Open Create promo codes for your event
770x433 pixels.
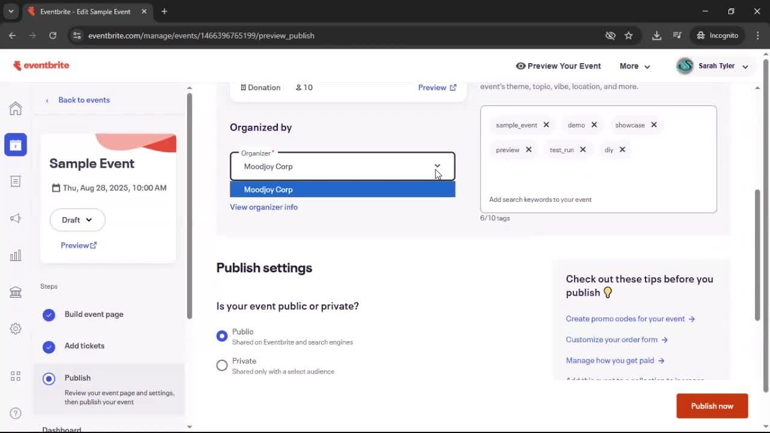[x=630, y=319]
